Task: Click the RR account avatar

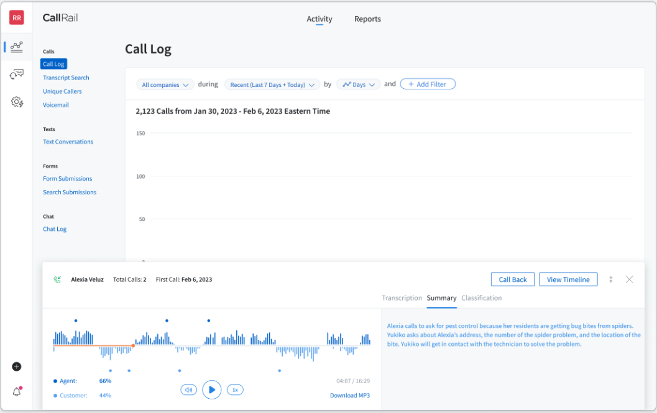Action: (17, 18)
